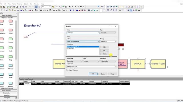Open the Action dropdown Seize Delay Release
The image size is (183, 102).
(x=98, y=41)
